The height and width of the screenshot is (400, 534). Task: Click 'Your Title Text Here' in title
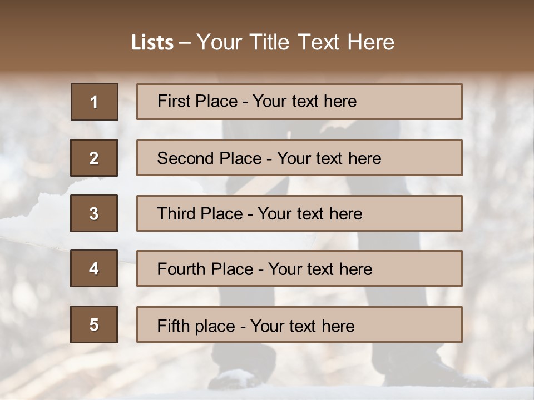tap(295, 43)
